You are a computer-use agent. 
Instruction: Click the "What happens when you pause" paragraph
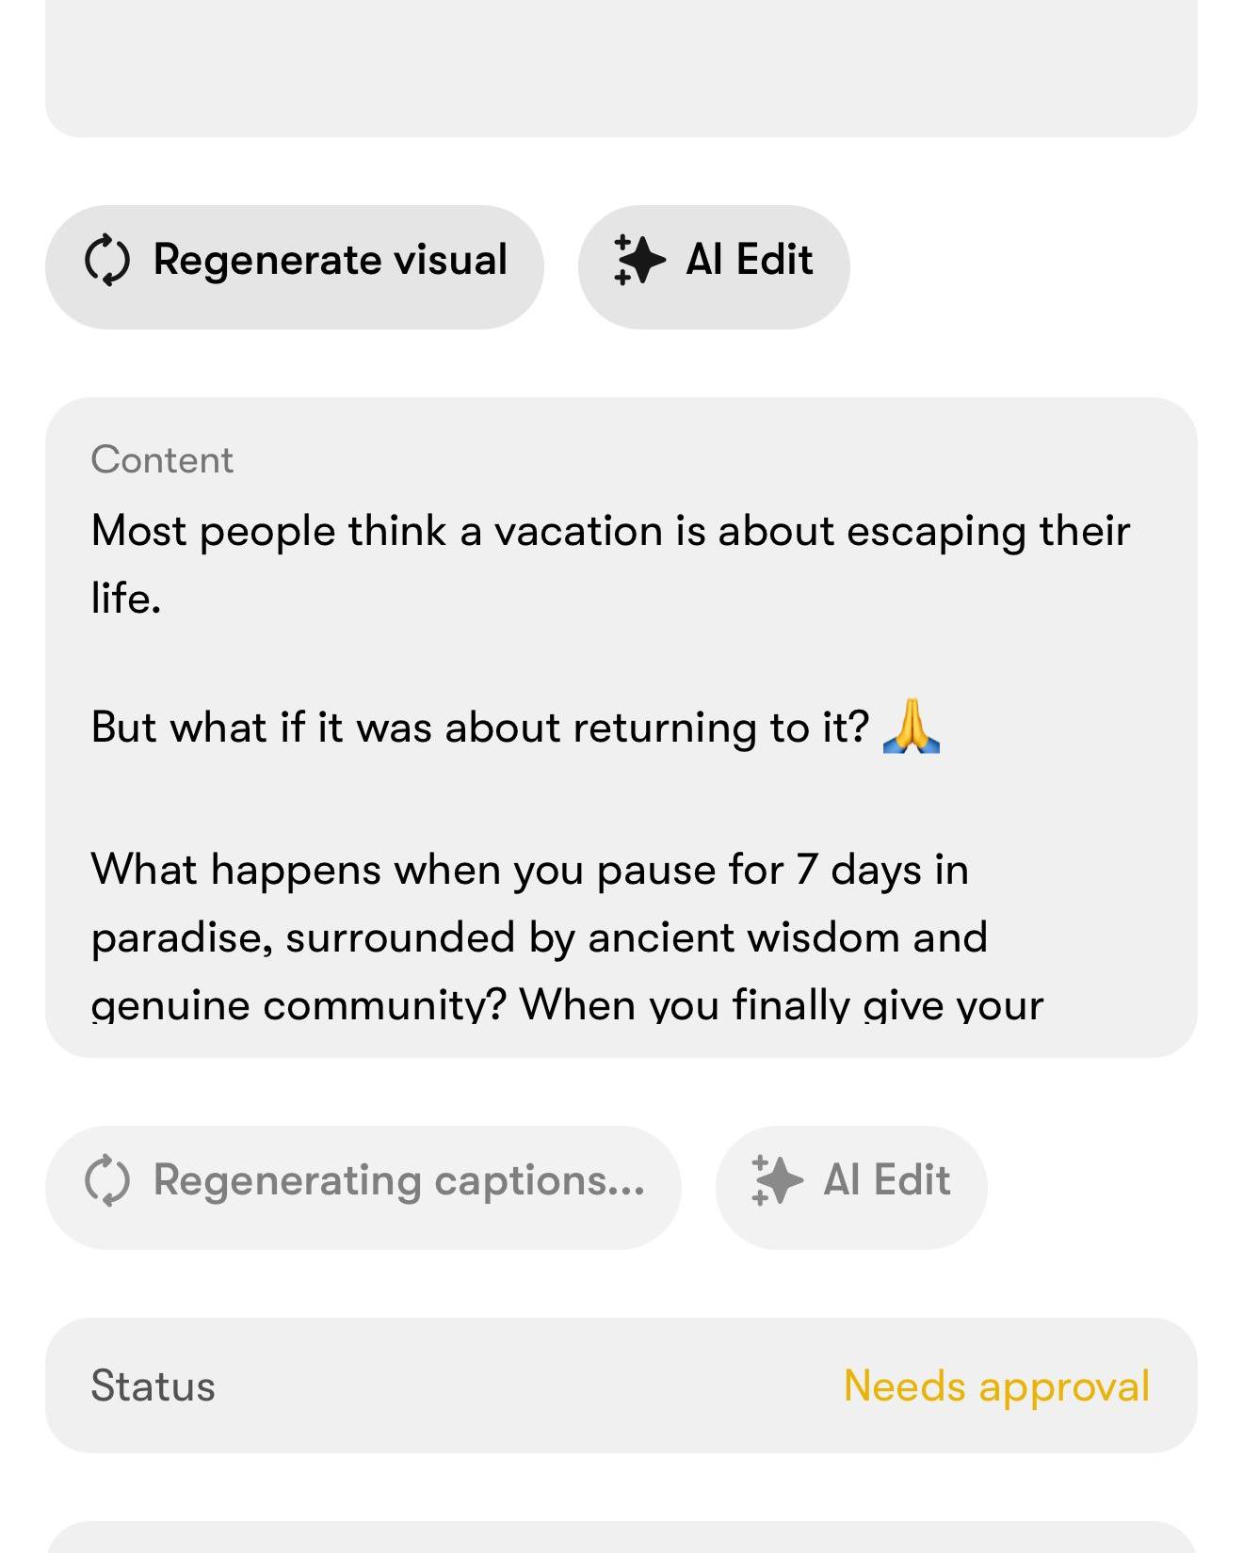(x=529, y=870)
